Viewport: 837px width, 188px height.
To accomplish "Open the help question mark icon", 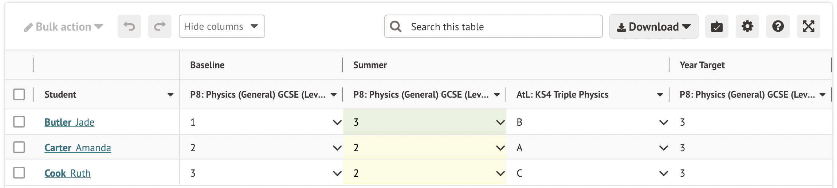I will 778,26.
